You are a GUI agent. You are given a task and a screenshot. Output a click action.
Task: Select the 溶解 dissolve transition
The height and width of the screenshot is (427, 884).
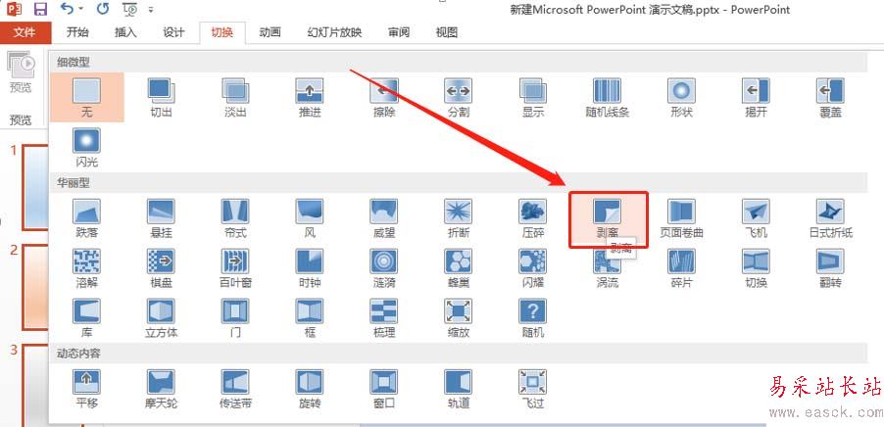tap(87, 267)
